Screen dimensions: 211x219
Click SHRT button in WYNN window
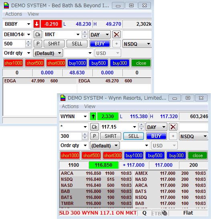point(111,136)
